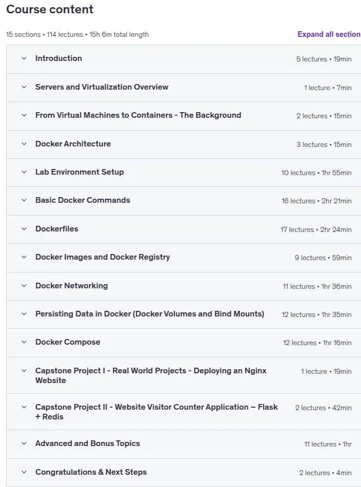The width and height of the screenshot is (361, 487).
Task: Click the Expand all sections link
Action: (x=329, y=34)
